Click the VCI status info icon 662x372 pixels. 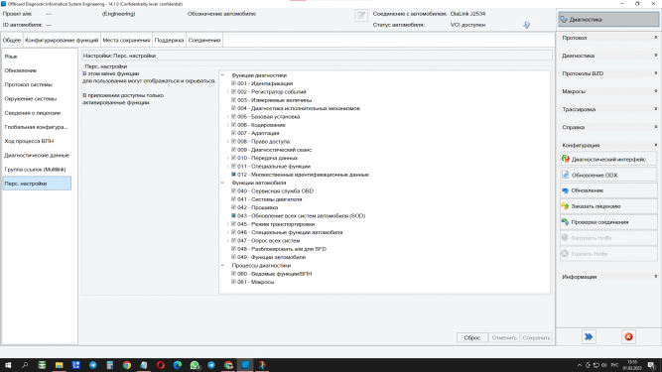[x=526, y=25]
